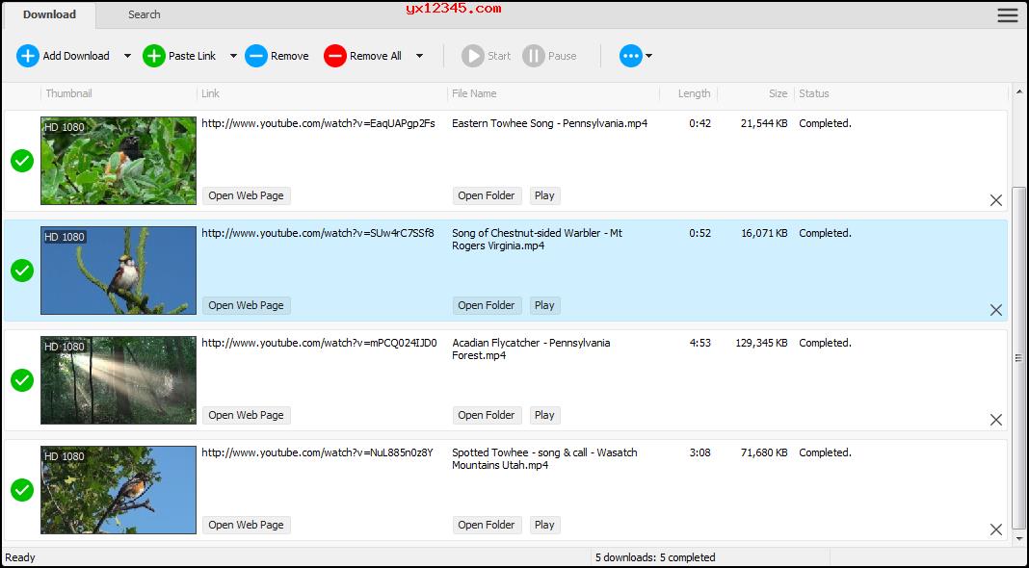Image resolution: width=1029 pixels, height=568 pixels.
Task: Expand dropdown arrow beside ellipsis icon
Action: click(x=649, y=56)
